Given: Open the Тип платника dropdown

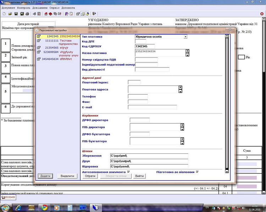Looking at the screenshot, I should point(185,36).
